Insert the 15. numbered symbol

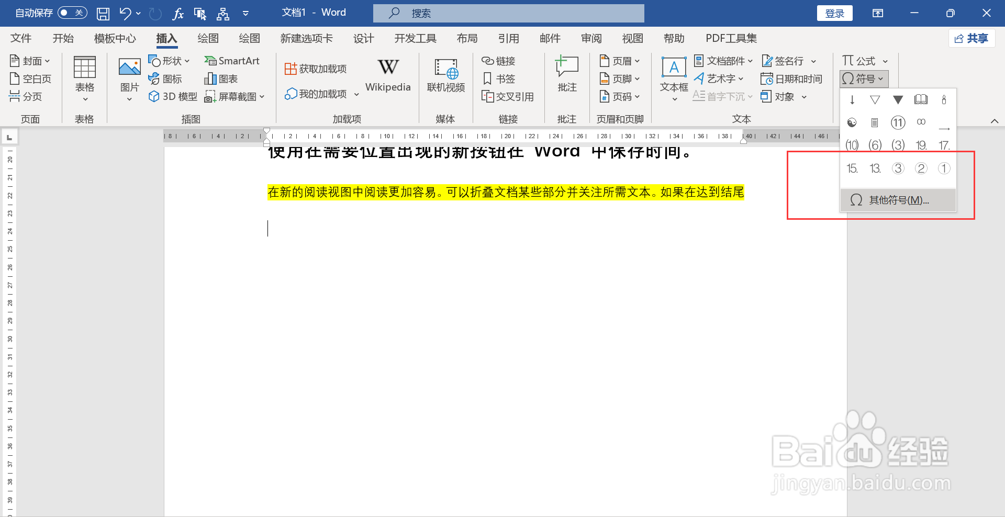[x=852, y=168]
